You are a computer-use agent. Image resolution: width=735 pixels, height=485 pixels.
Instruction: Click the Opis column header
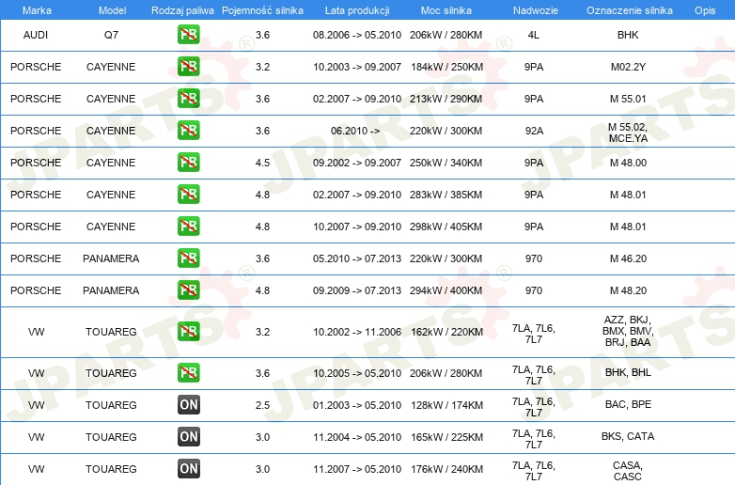tap(705, 10)
